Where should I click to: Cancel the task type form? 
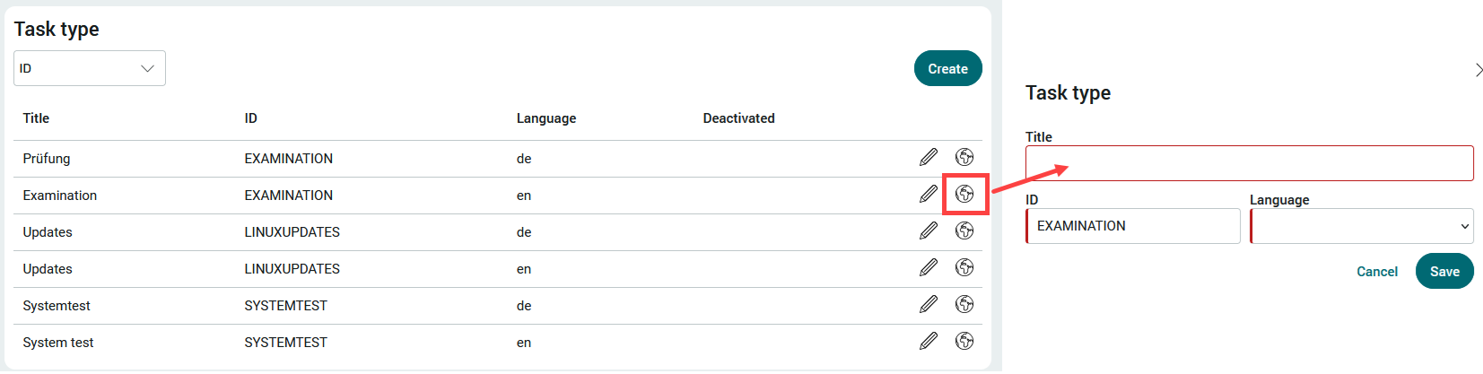1377,272
